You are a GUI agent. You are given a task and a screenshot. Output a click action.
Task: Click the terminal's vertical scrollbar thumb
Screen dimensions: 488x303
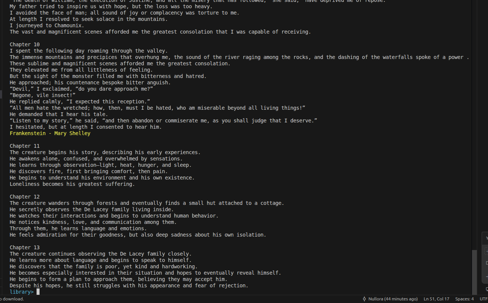click(x=474, y=272)
